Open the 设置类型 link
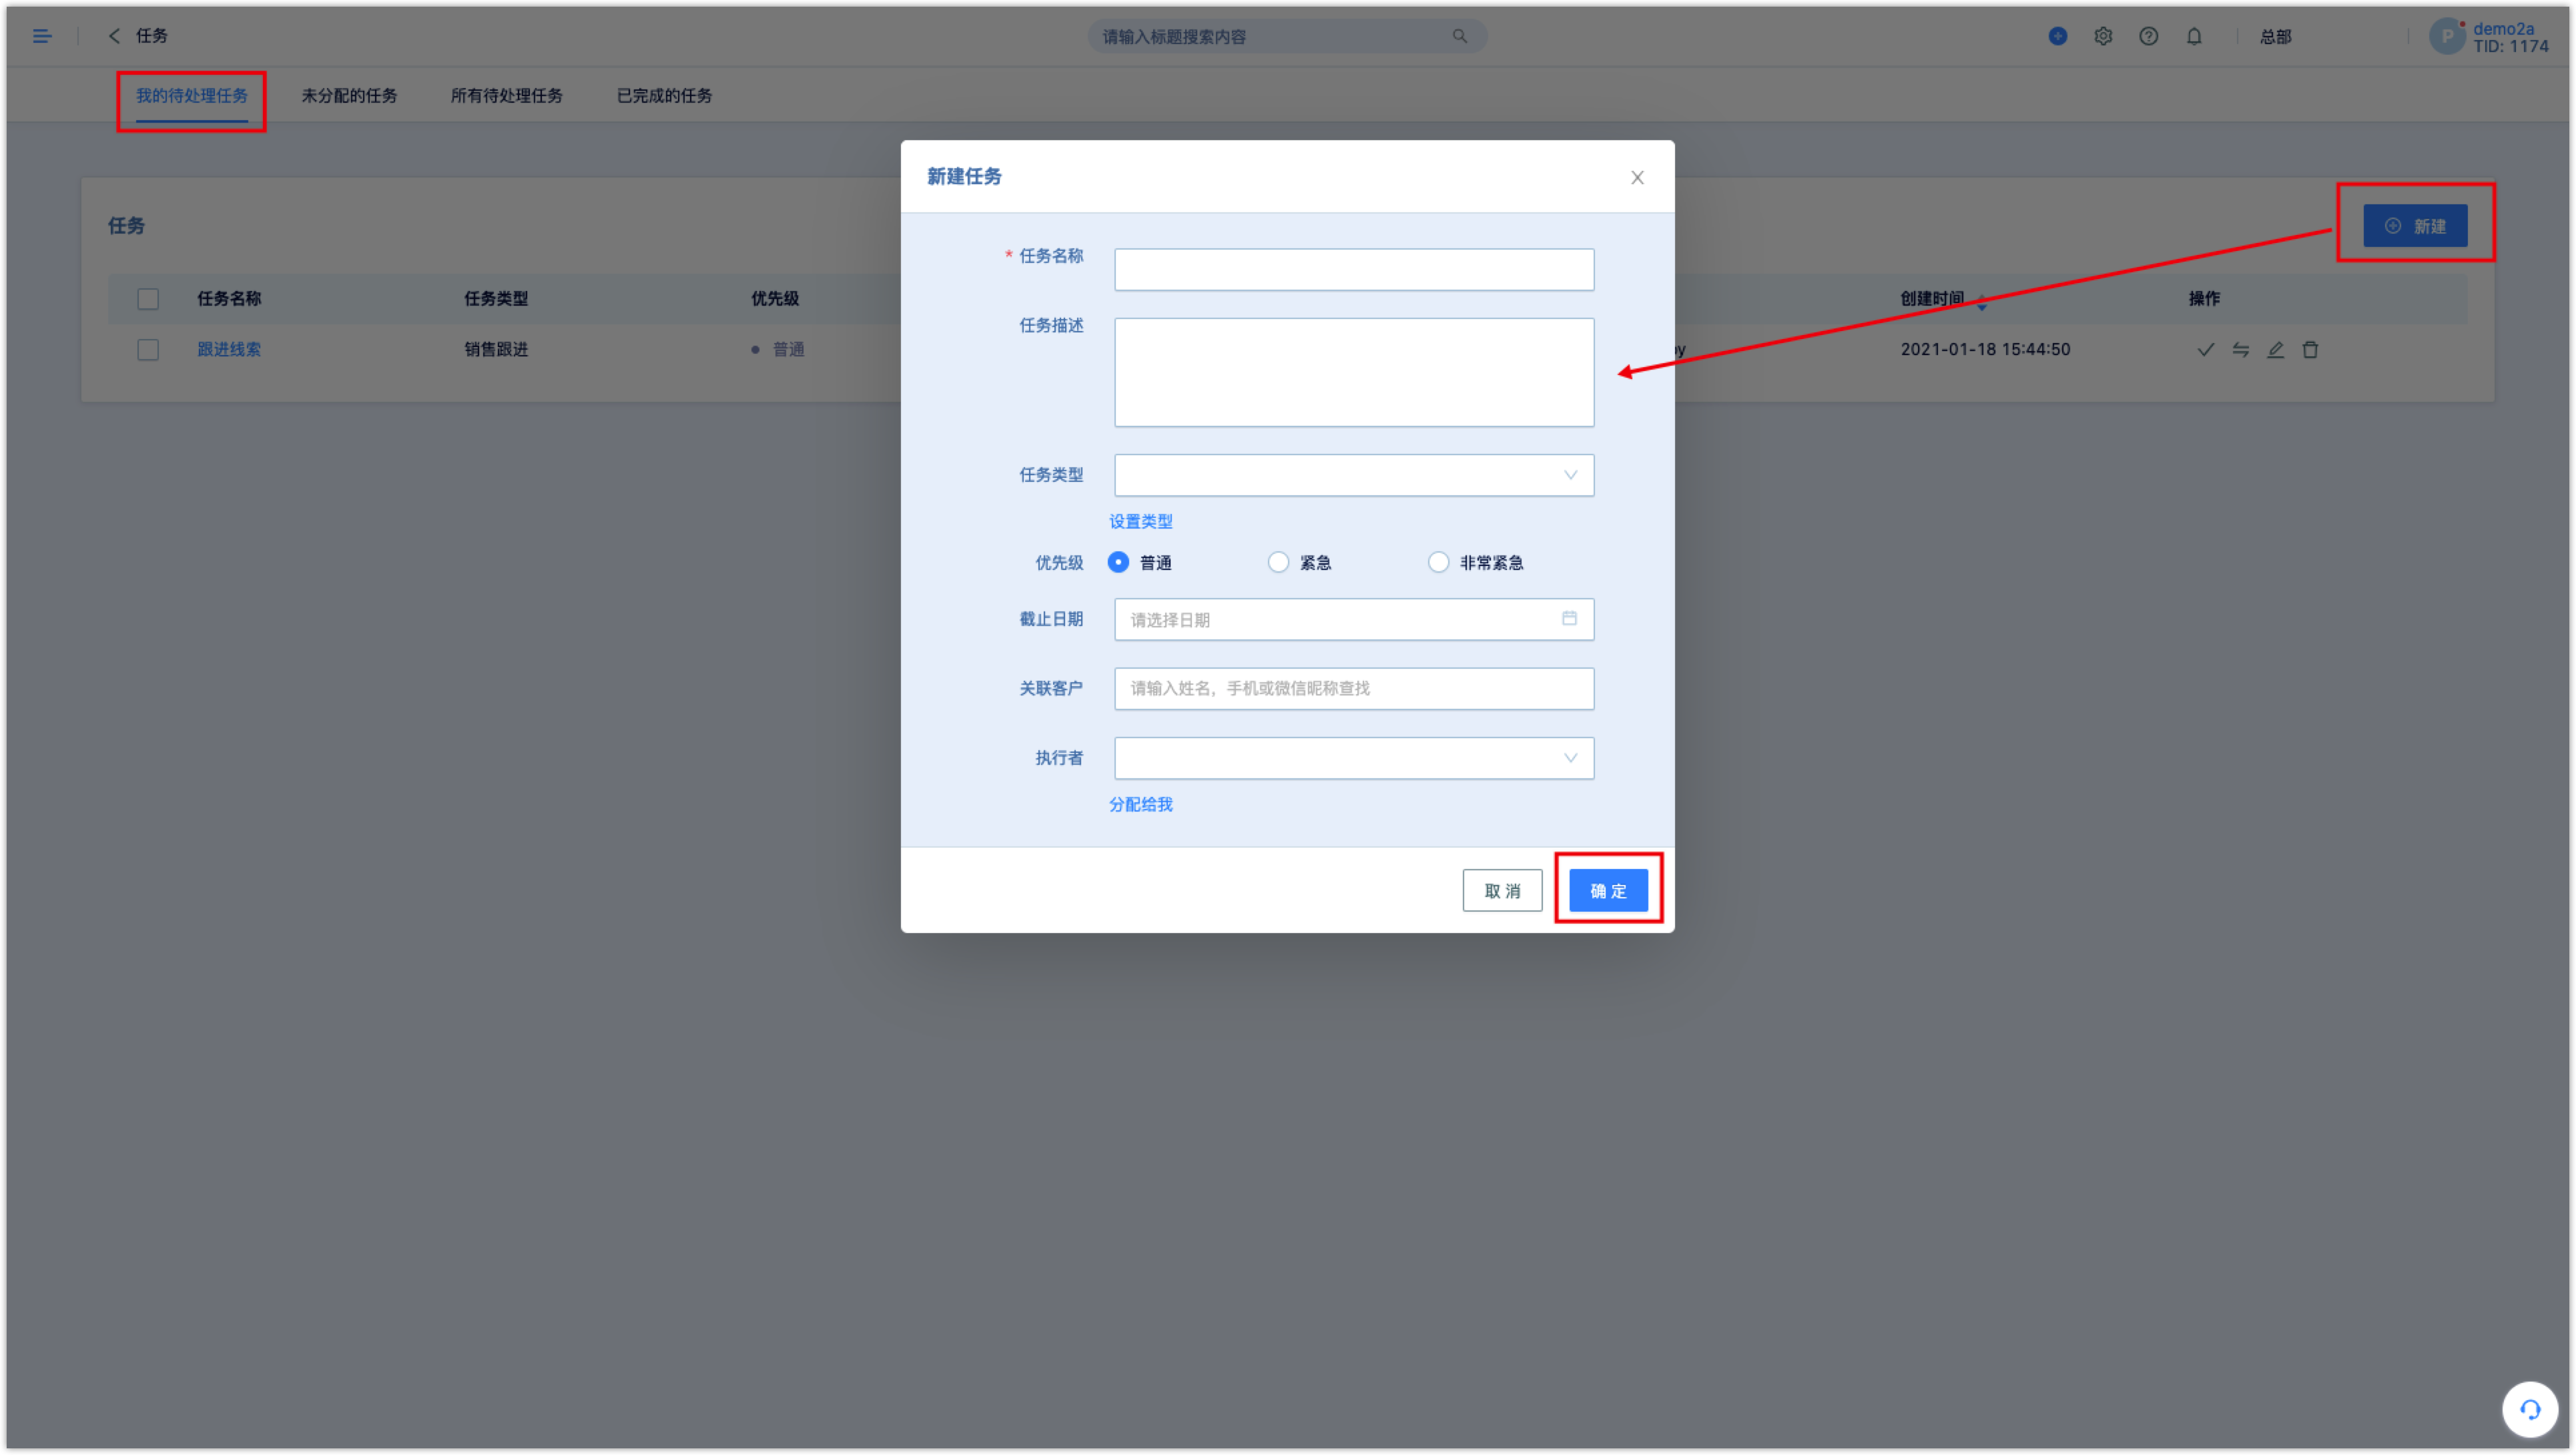2576x1455 pixels. click(x=1140, y=521)
